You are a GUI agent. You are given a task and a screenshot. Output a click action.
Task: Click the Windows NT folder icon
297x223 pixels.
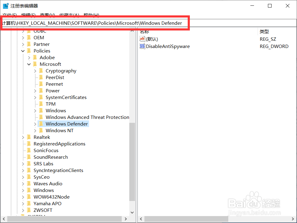coord(41,130)
